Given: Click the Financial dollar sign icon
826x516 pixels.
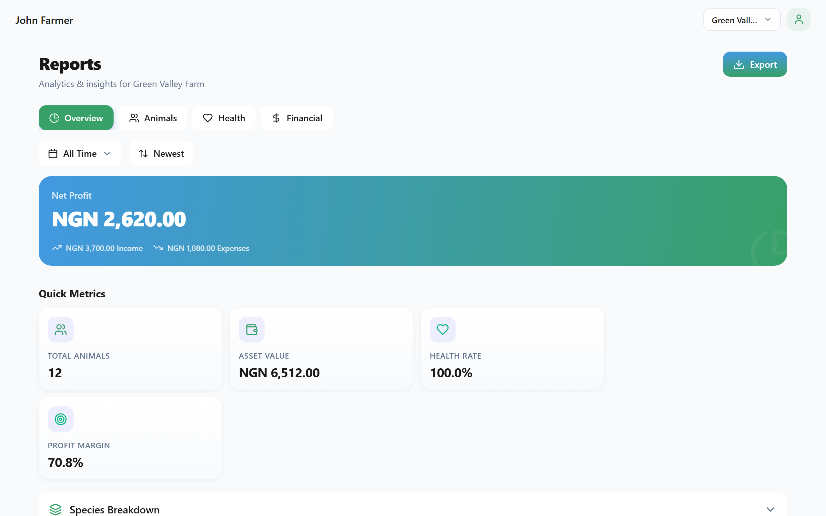Looking at the screenshot, I should point(276,118).
